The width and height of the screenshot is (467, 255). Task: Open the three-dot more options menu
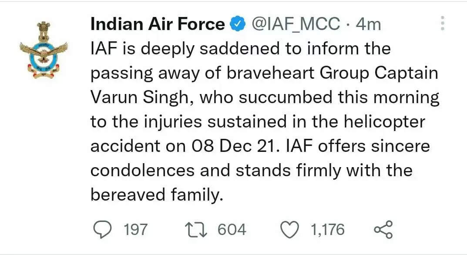443,23
